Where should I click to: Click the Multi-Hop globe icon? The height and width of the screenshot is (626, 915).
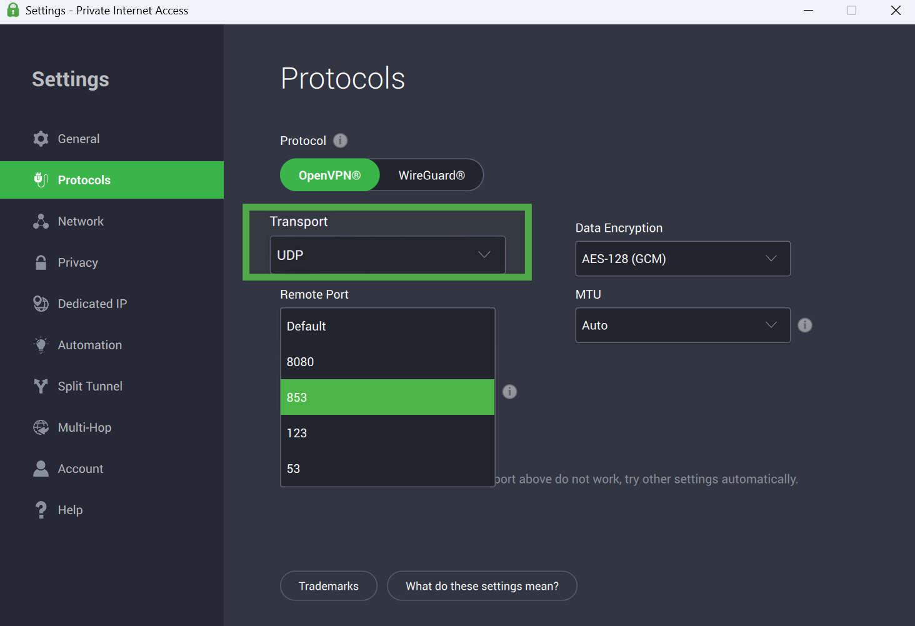click(x=41, y=427)
